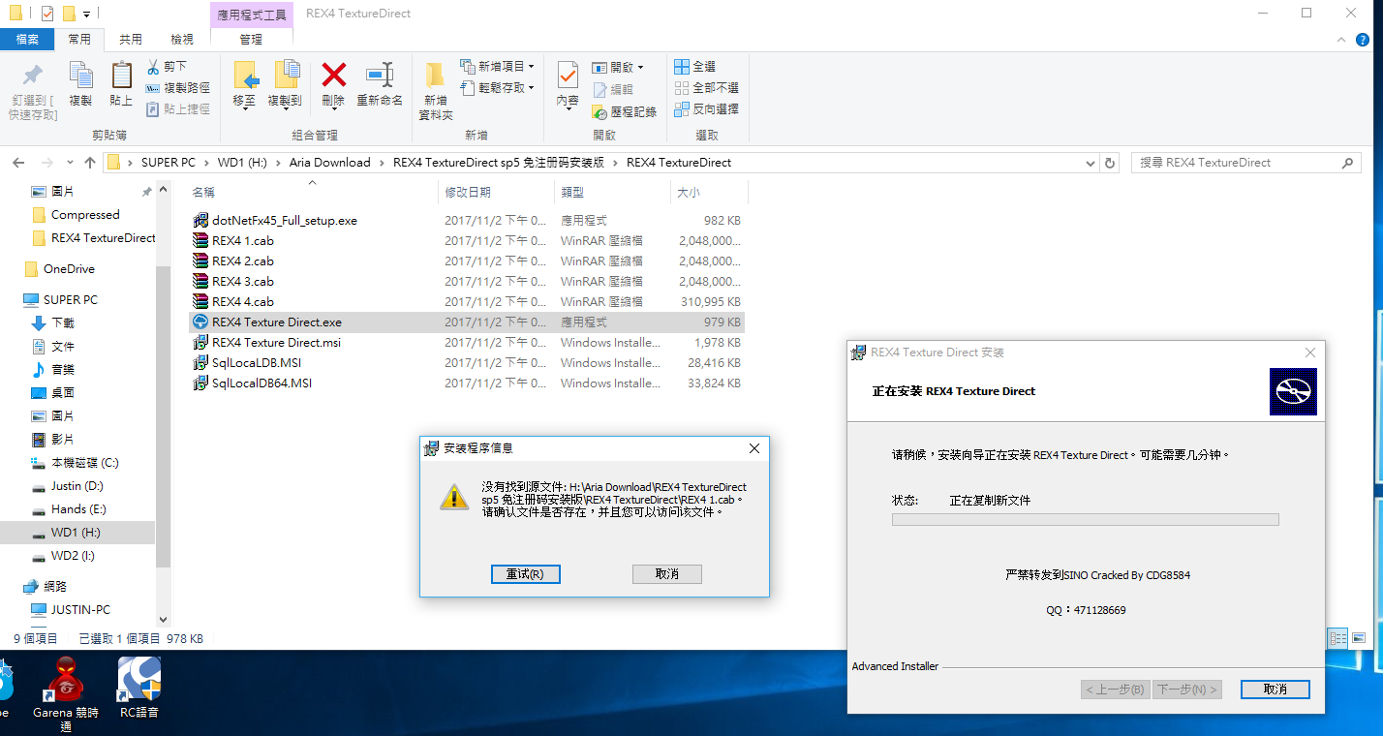Click the search REX4 TextureDirect field
The width and height of the screenshot is (1383, 736).
coord(1246,163)
